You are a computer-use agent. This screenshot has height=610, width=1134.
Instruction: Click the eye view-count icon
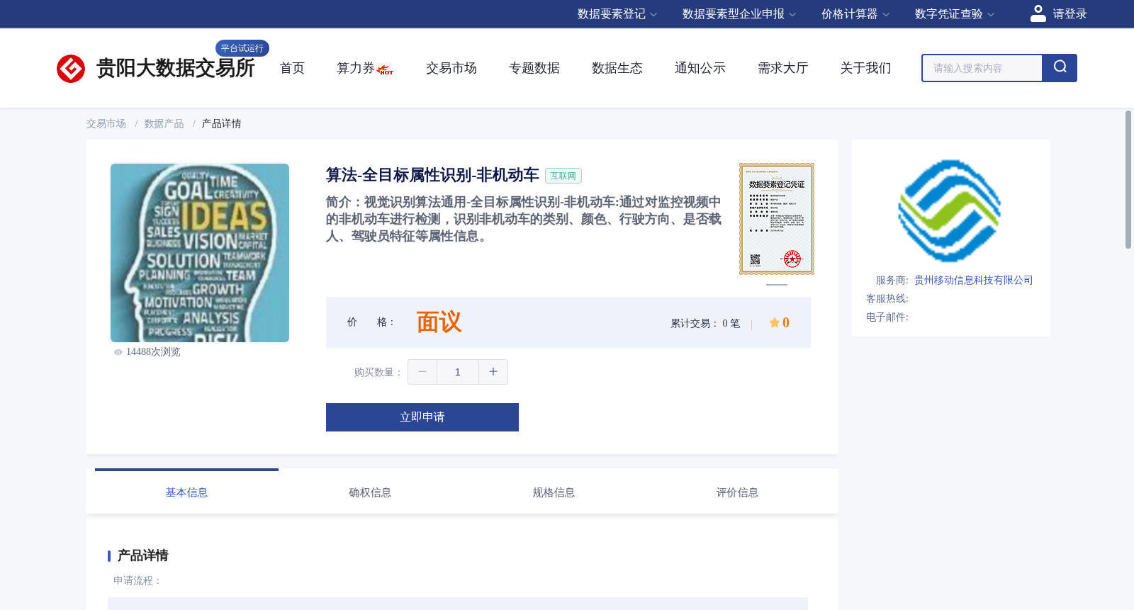118,352
